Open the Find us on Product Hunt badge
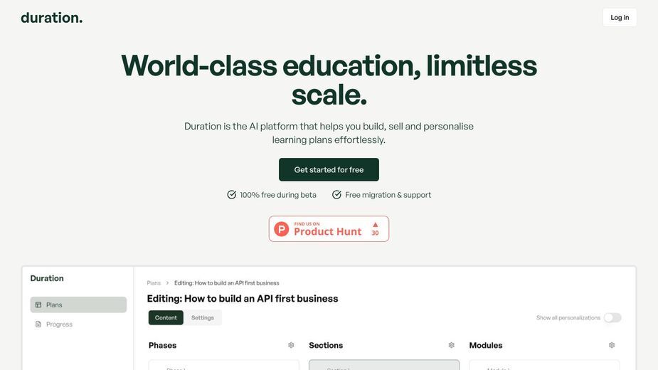 tap(329, 229)
